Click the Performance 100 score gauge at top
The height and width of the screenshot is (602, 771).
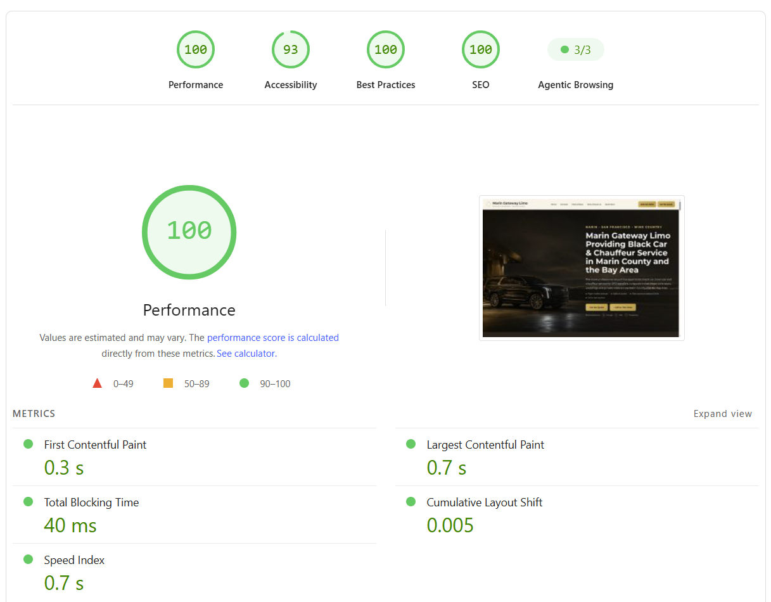(x=196, y=49)
